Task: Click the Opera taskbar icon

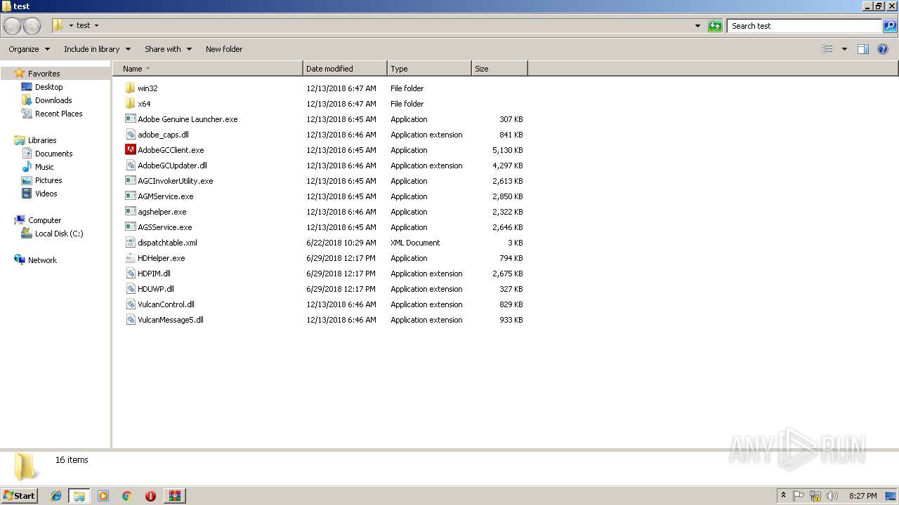Action: tap(150, 496)
